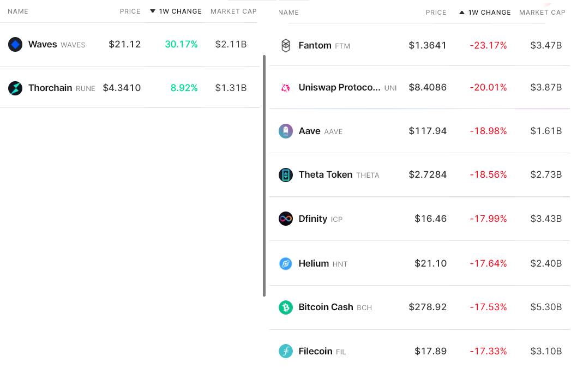Click the Fantom coin logo icon
Viewport: 571px width, 368px height.
(286, 46)
